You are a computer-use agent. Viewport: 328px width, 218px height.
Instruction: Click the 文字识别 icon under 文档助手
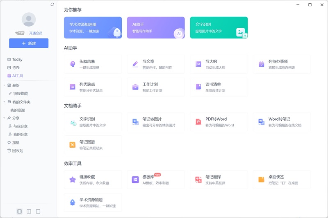coord(73,122)
